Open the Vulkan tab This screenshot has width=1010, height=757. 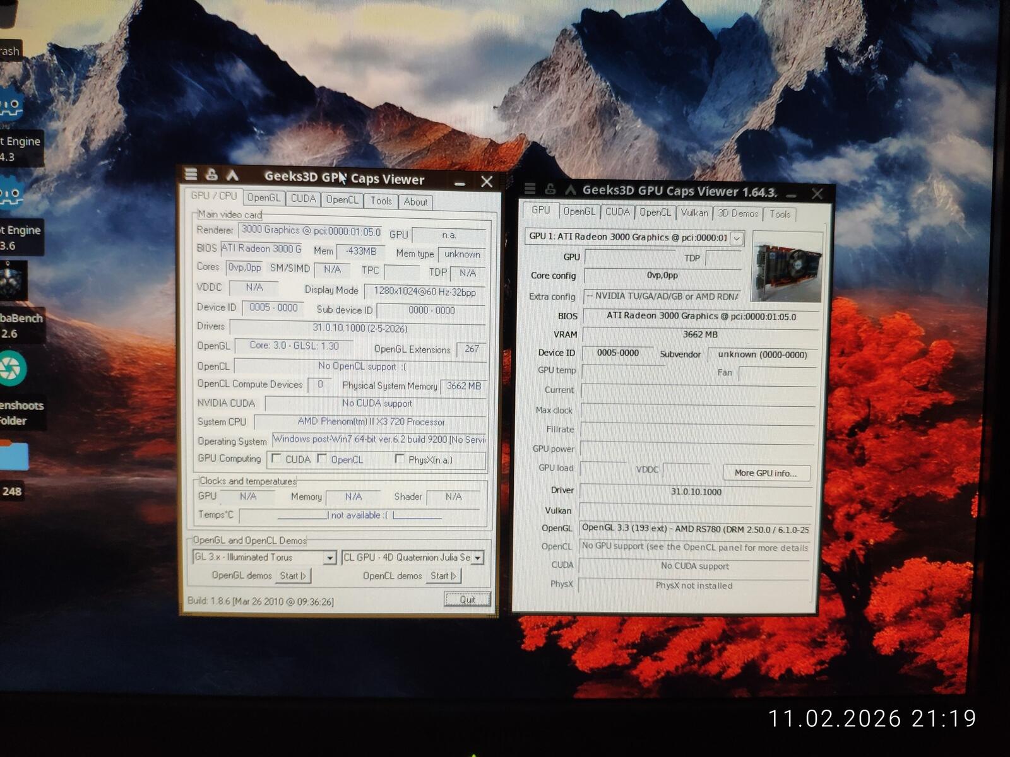[x=694, y=213]
